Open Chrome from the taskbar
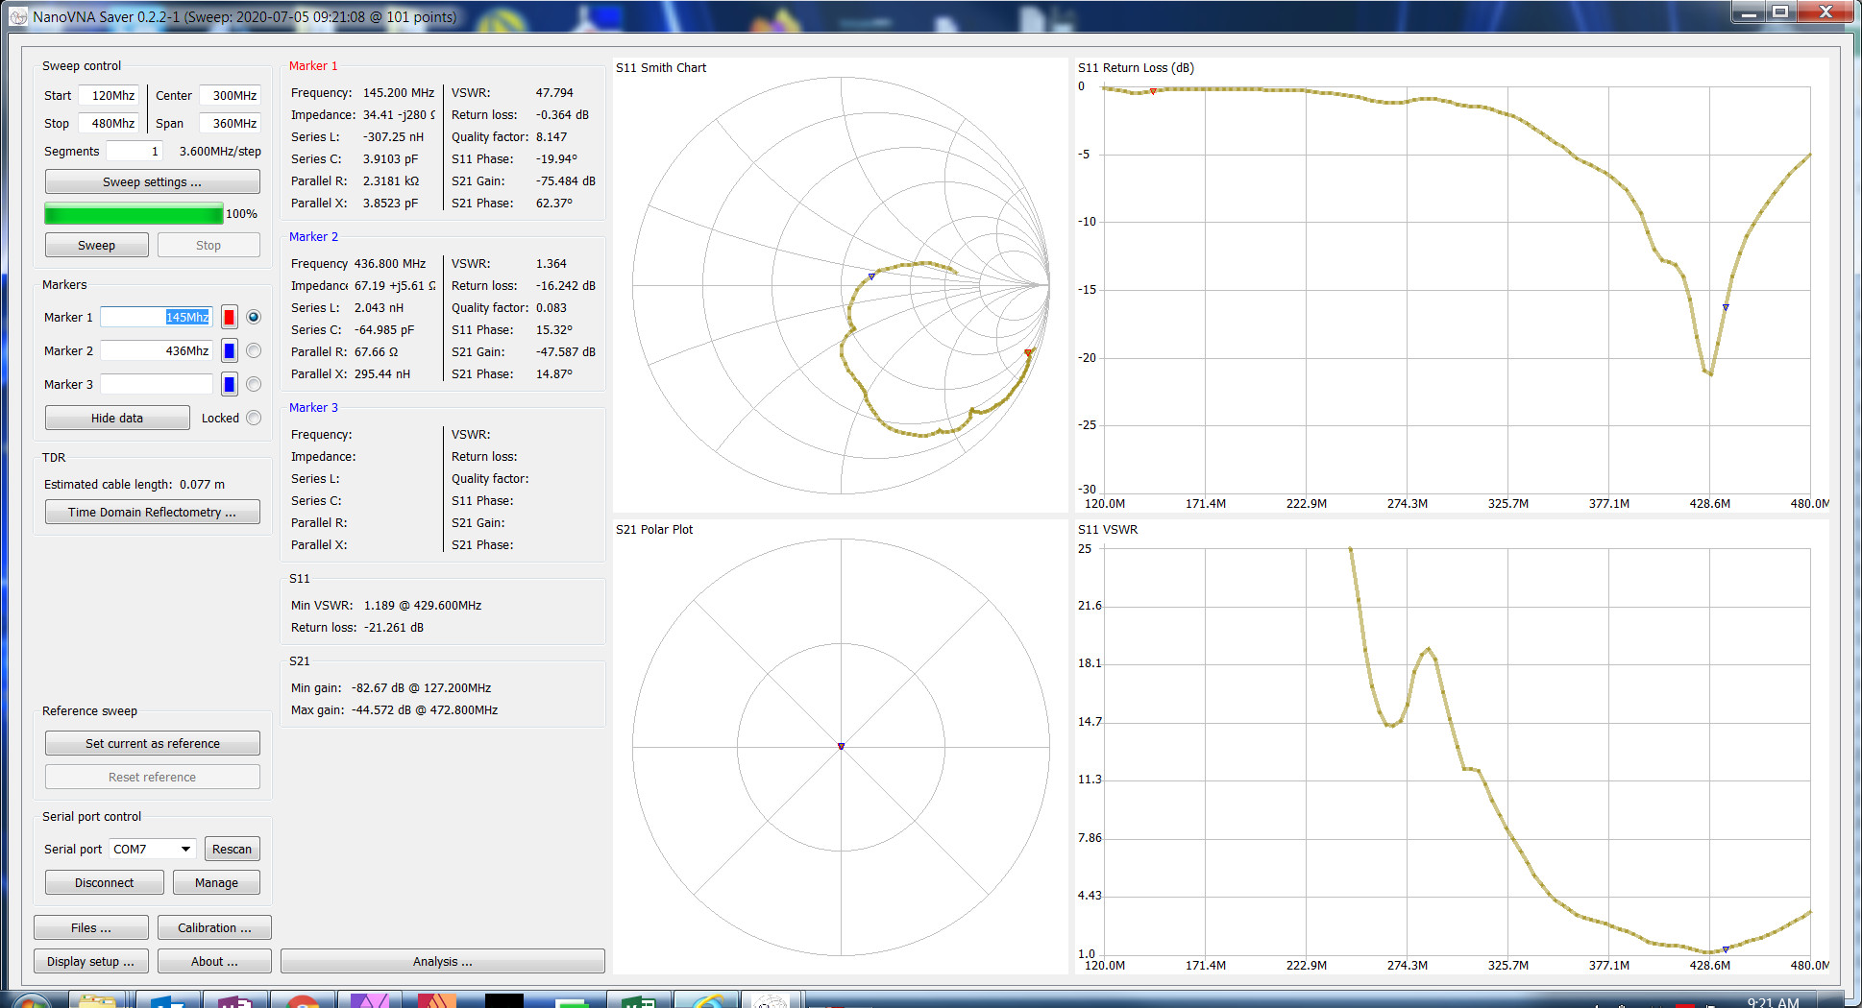Viewport: 1862px width, 1008px height. (x=302, y=1001)
